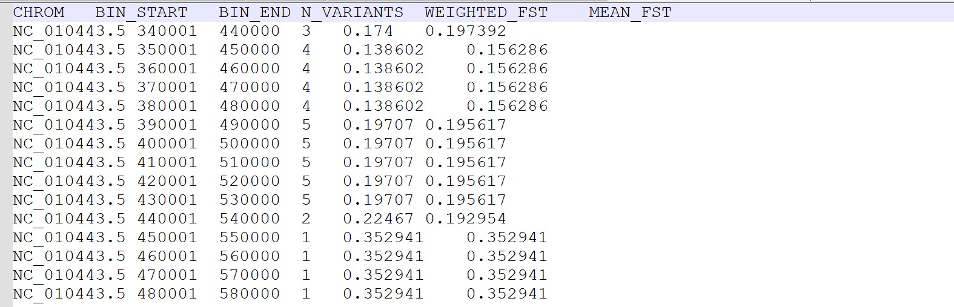Click NC_010443.5 in the 480001 row
Screen dimensions: 954x307
[69, 294]
